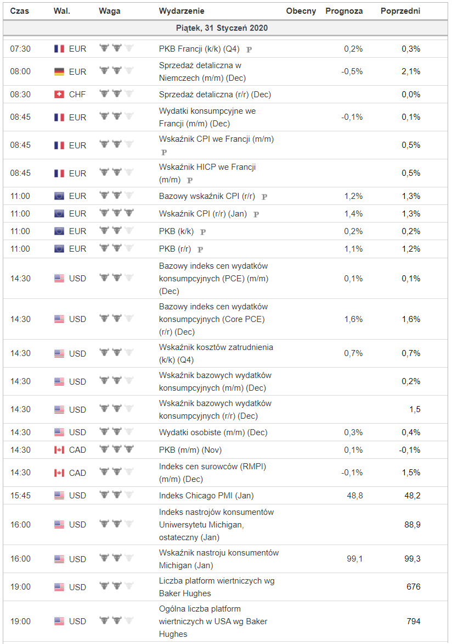The height and width of the screenshot is (644, 452).
Task: Click the Wskaźnik kosztów zatrudnienia (k/k) event
Action: [216, 353]
